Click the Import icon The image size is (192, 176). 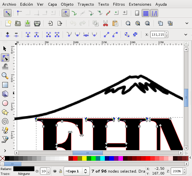(x=50, y=23)
